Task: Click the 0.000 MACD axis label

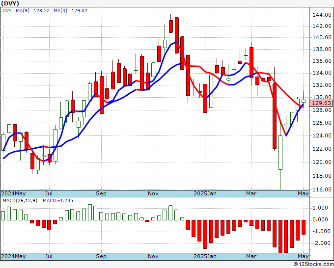Action: click(x=321, y=220)
